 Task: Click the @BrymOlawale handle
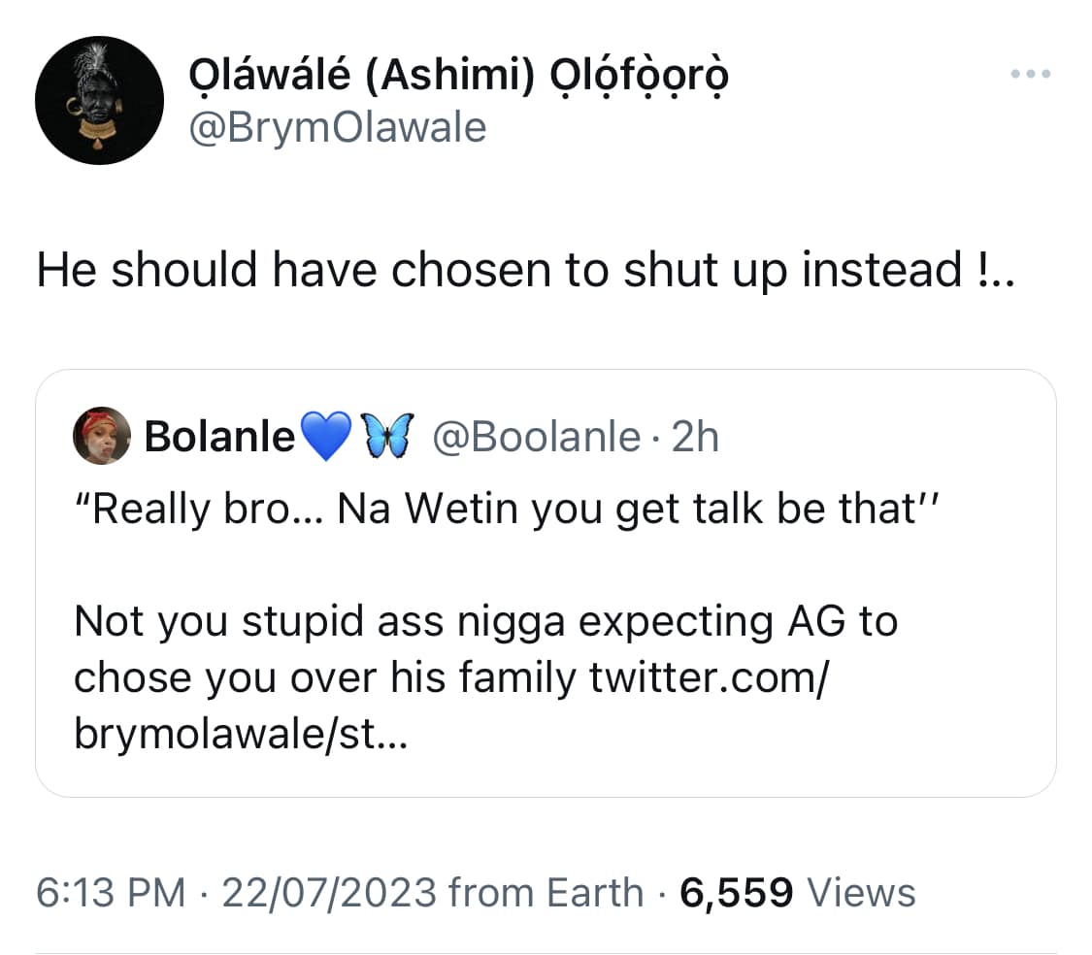334,127
